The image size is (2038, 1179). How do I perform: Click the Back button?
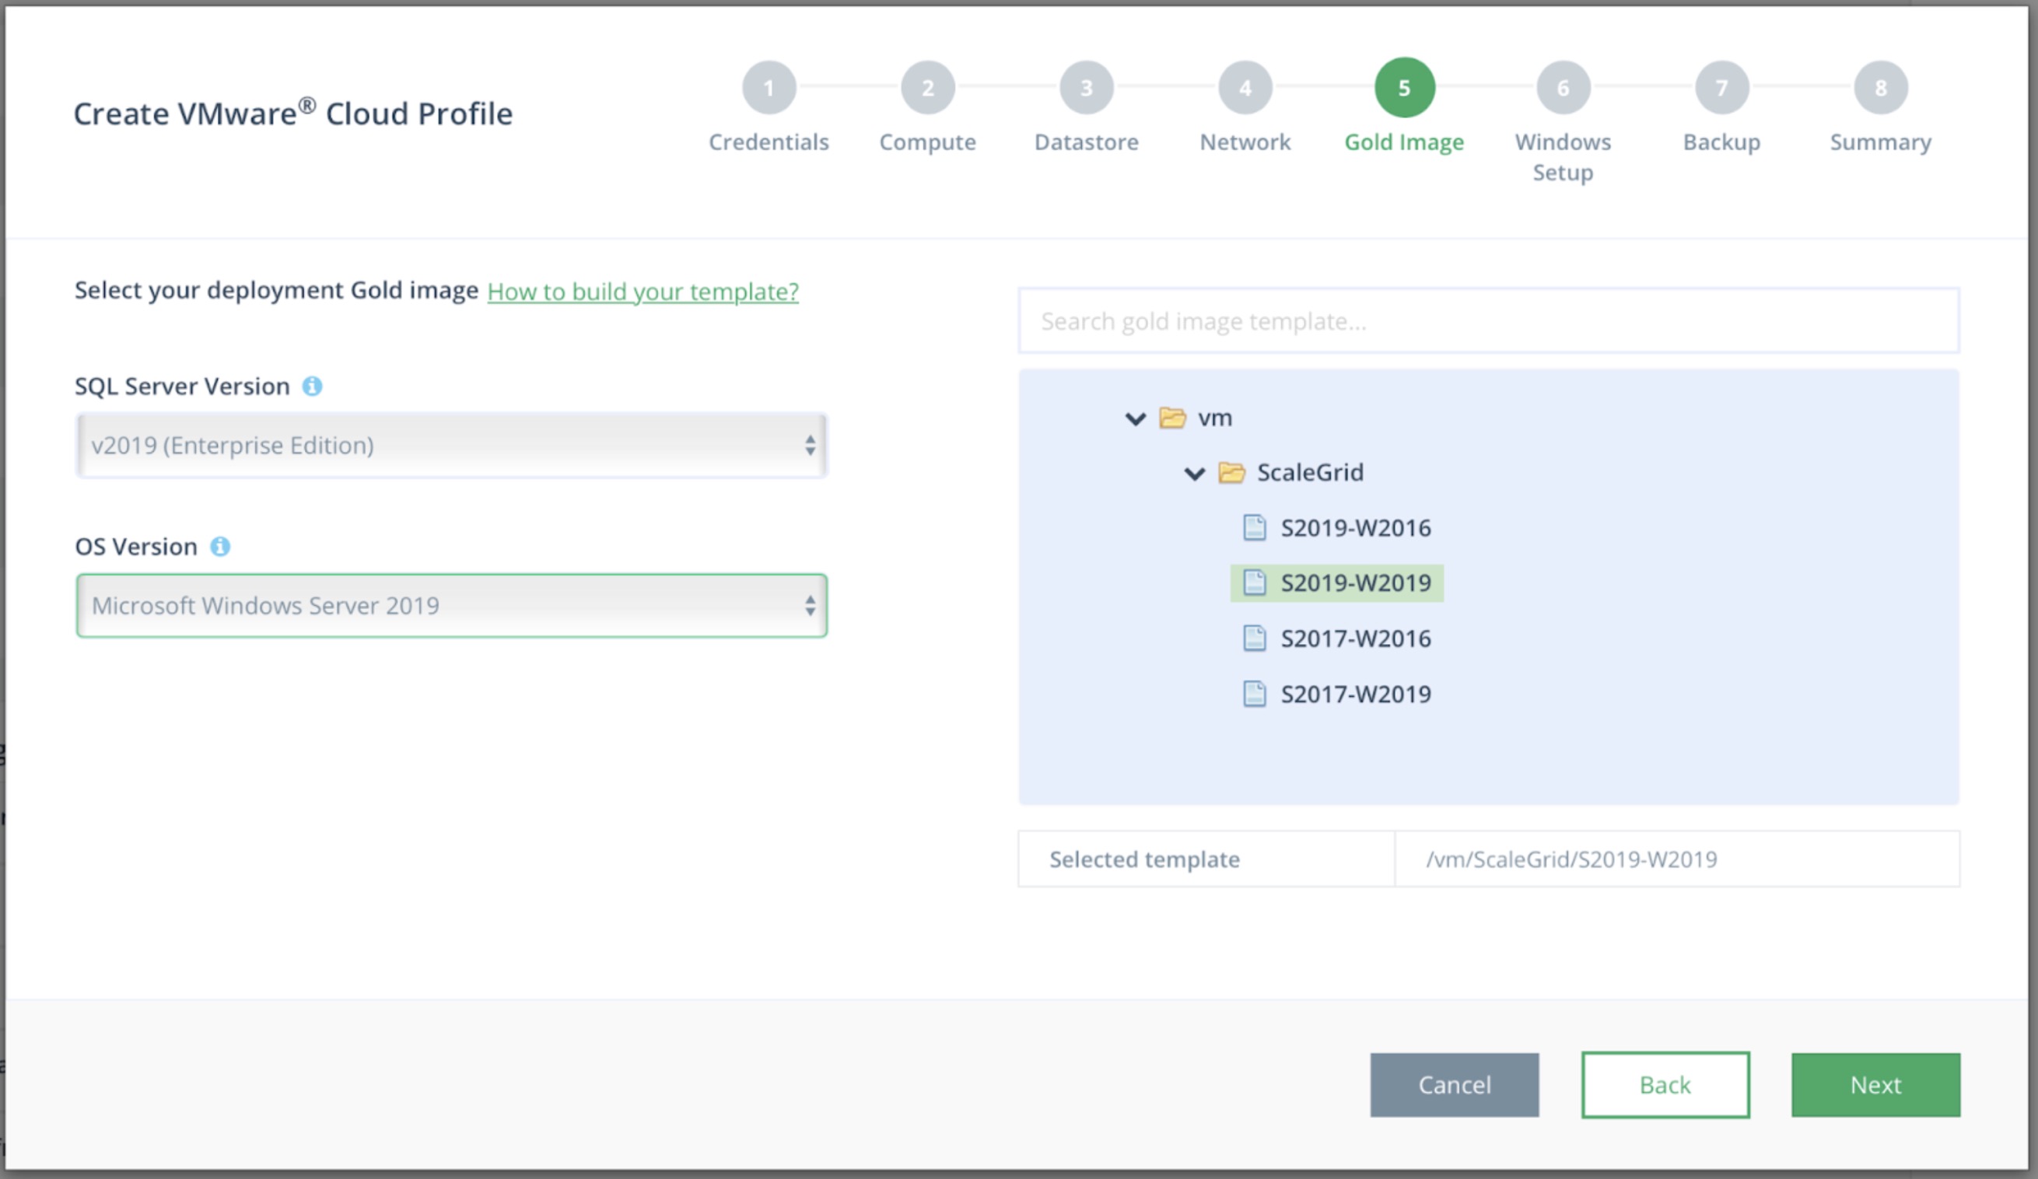pyautogui.click(x=1665, y=1085)
